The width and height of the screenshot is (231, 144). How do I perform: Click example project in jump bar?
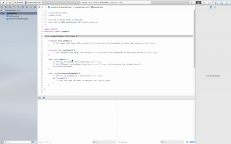click(53, 7)
